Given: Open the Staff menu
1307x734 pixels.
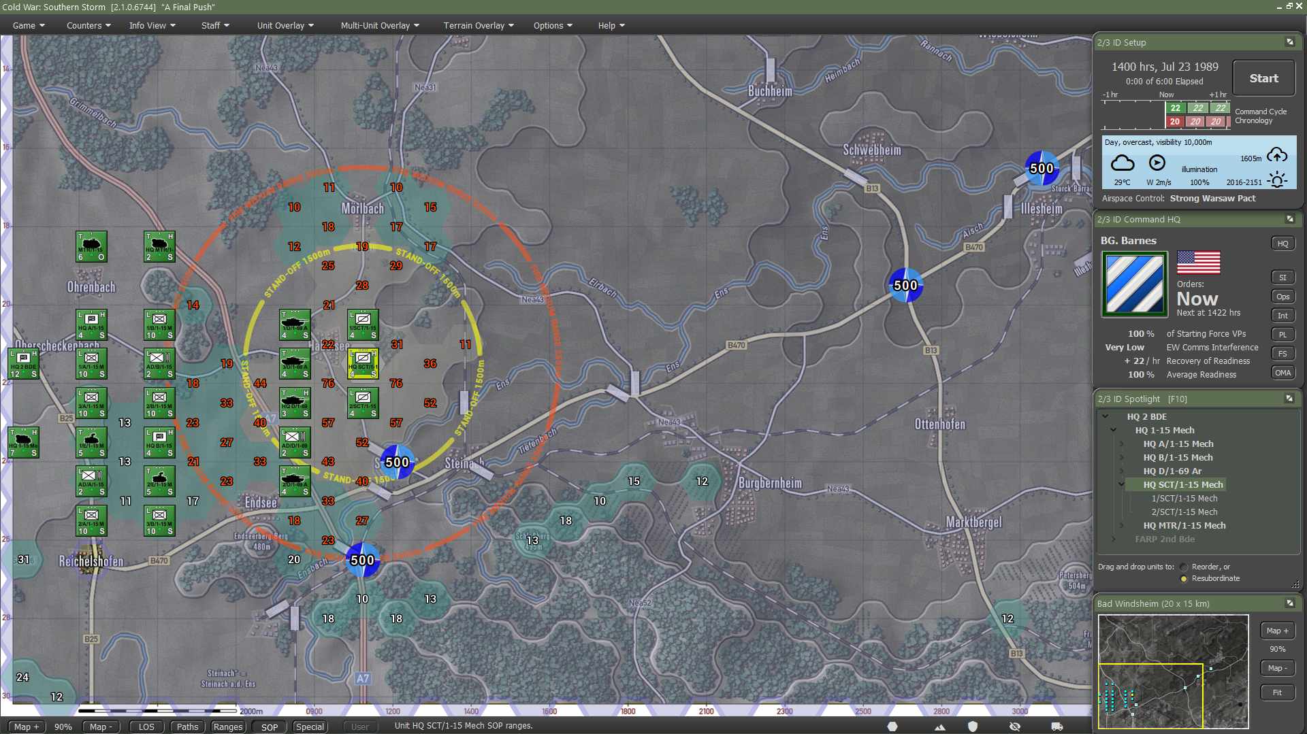Looking at the screenshot, I should (215, 25).
